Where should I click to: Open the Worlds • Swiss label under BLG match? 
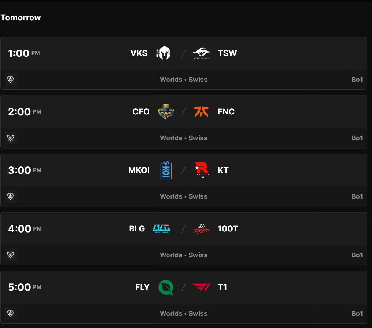[184, 255]
